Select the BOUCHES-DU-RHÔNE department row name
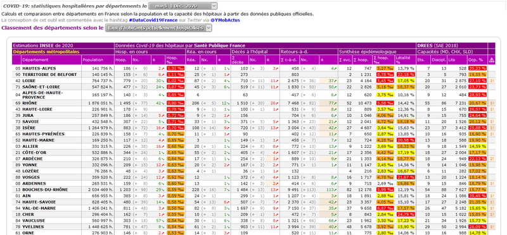The image size is (507, 235). (x=45, y=190)
